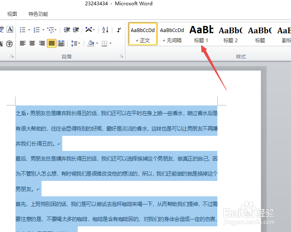Click text line starting 为不管别人怎么想
Screen dimensions: 291x232
[116, 174]
